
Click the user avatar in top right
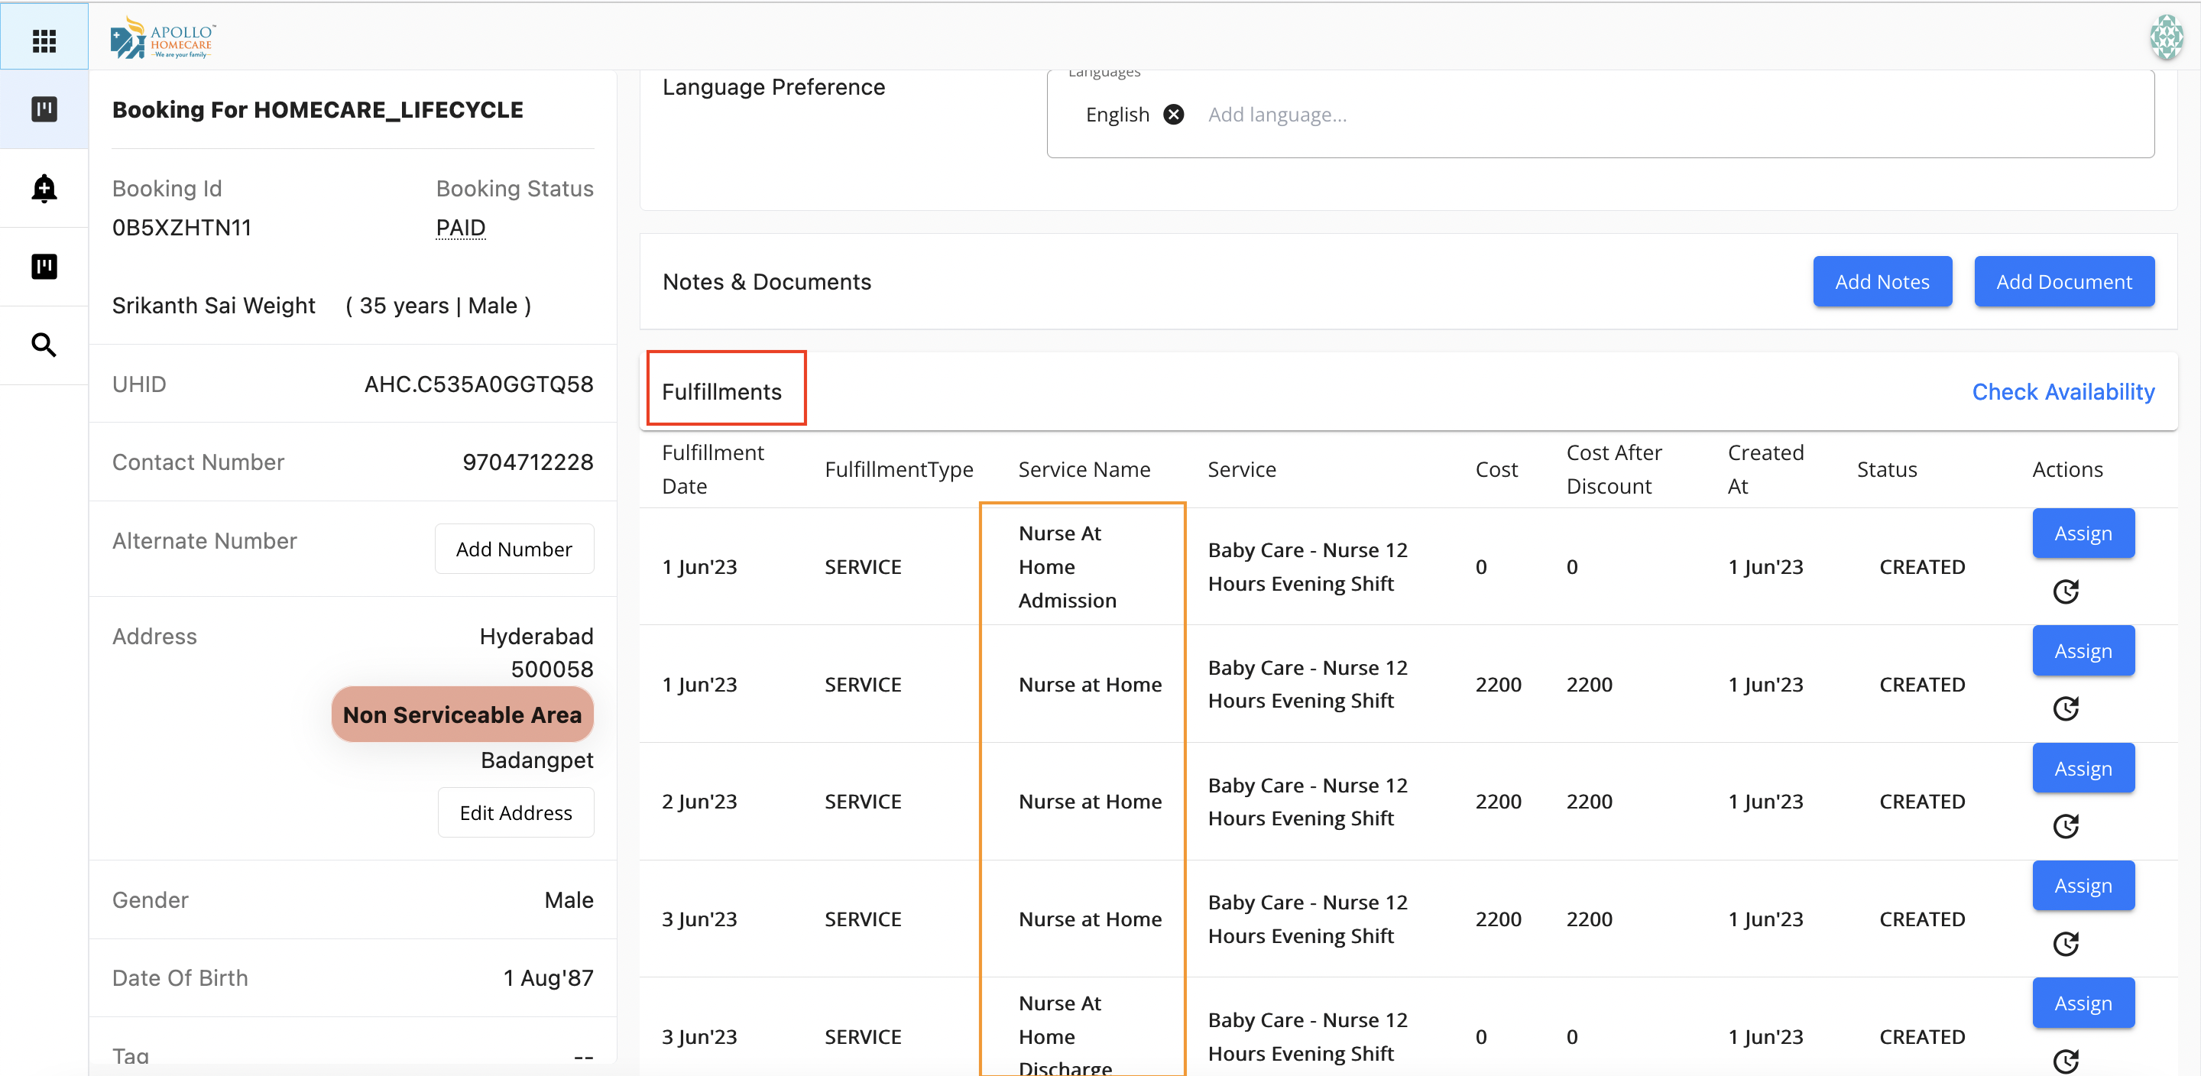click(x=2166, y=37)
